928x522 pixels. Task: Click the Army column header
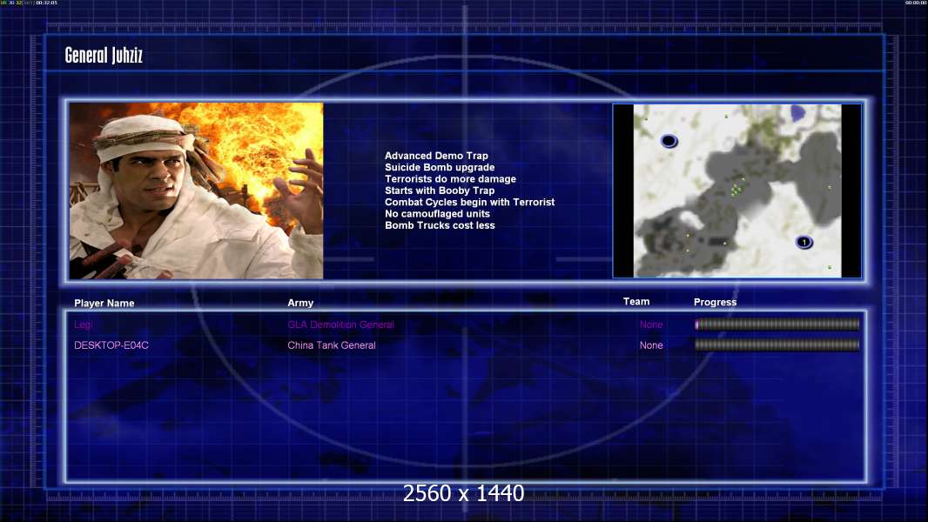tap(300, 302)
